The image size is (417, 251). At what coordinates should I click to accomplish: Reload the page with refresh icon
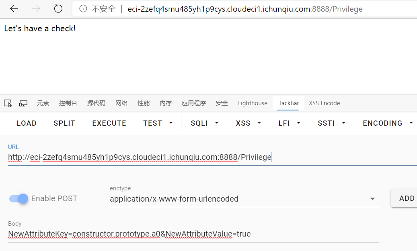tap(58, 9)
